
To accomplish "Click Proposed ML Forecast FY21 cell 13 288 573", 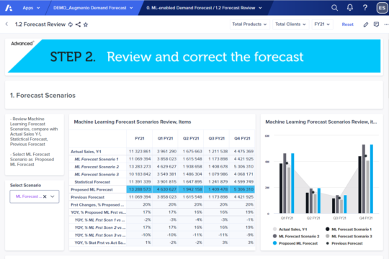I will pos(140,189).
